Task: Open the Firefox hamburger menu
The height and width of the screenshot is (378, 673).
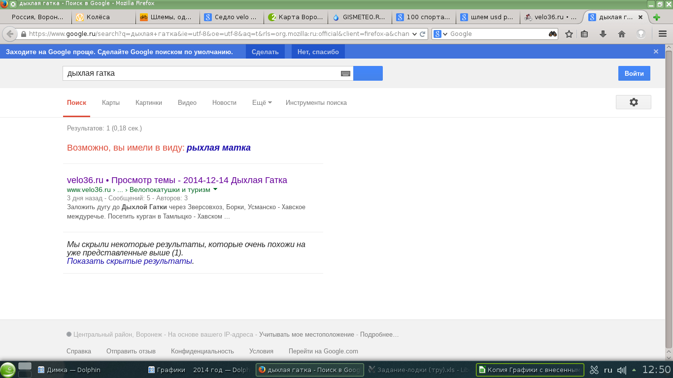Action: 663,34
